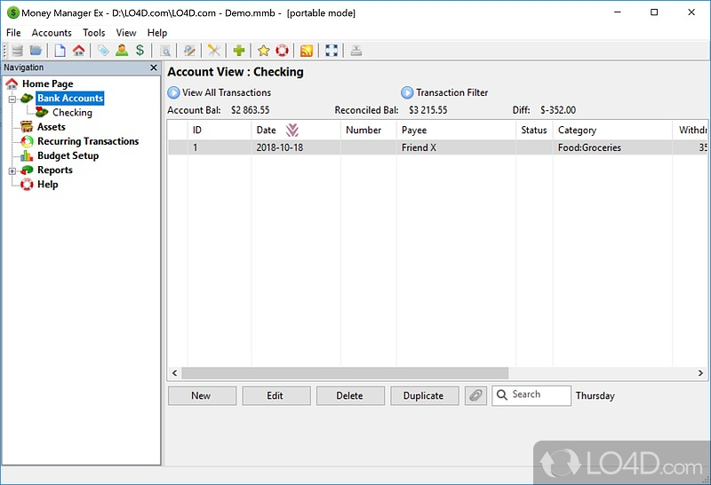
Task: Click the green plus new transaction icon
Action: (239, 51)
